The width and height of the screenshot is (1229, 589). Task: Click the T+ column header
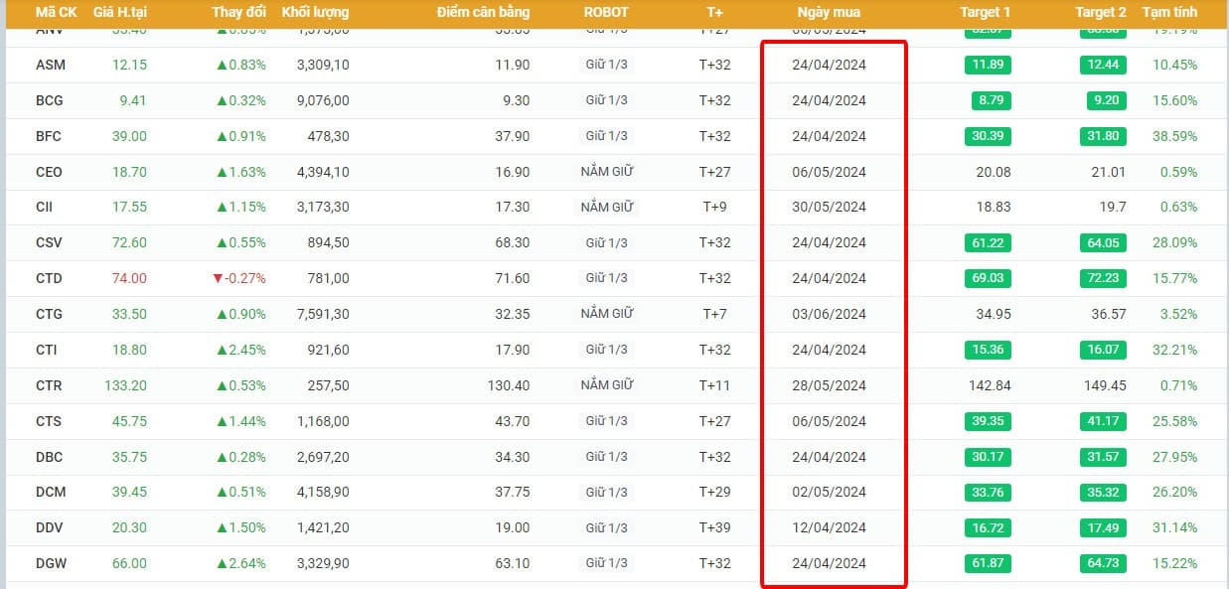point(714,13)
